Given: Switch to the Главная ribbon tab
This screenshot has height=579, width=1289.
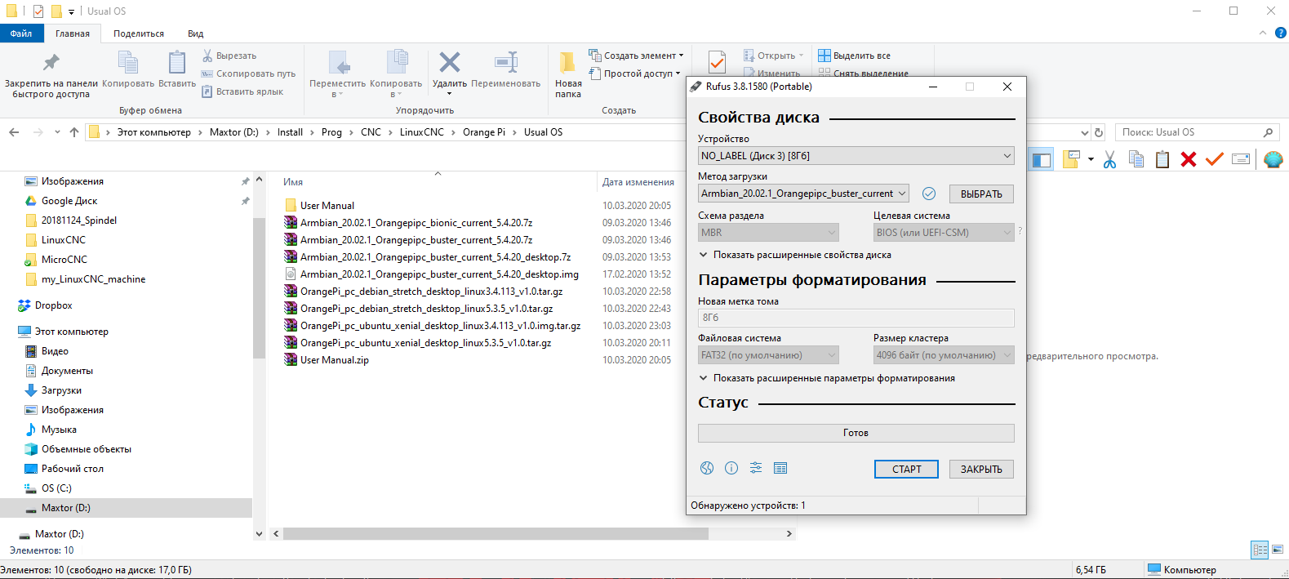Looking at the screenshot, I should point(73,33).
